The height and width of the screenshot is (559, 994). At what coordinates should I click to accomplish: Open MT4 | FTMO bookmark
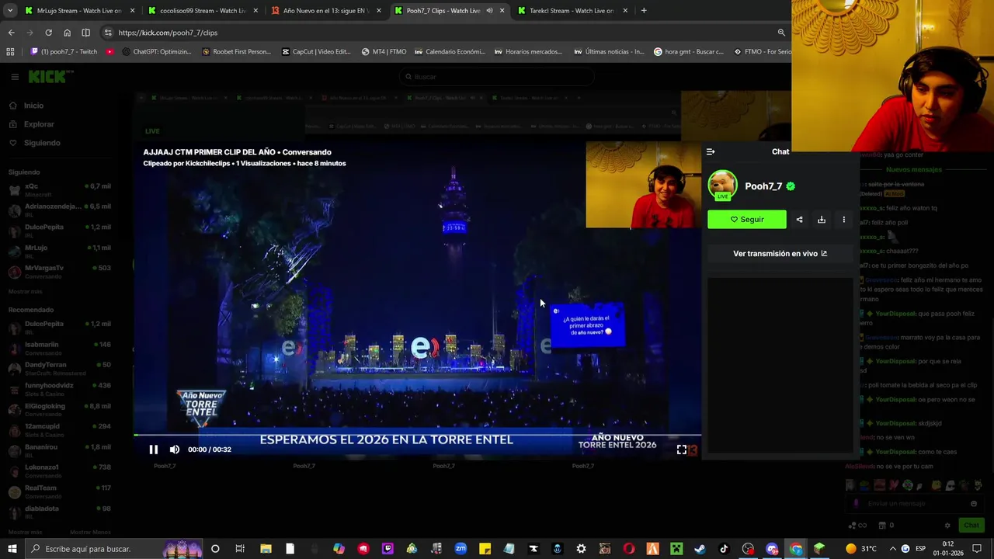[384, 52]
